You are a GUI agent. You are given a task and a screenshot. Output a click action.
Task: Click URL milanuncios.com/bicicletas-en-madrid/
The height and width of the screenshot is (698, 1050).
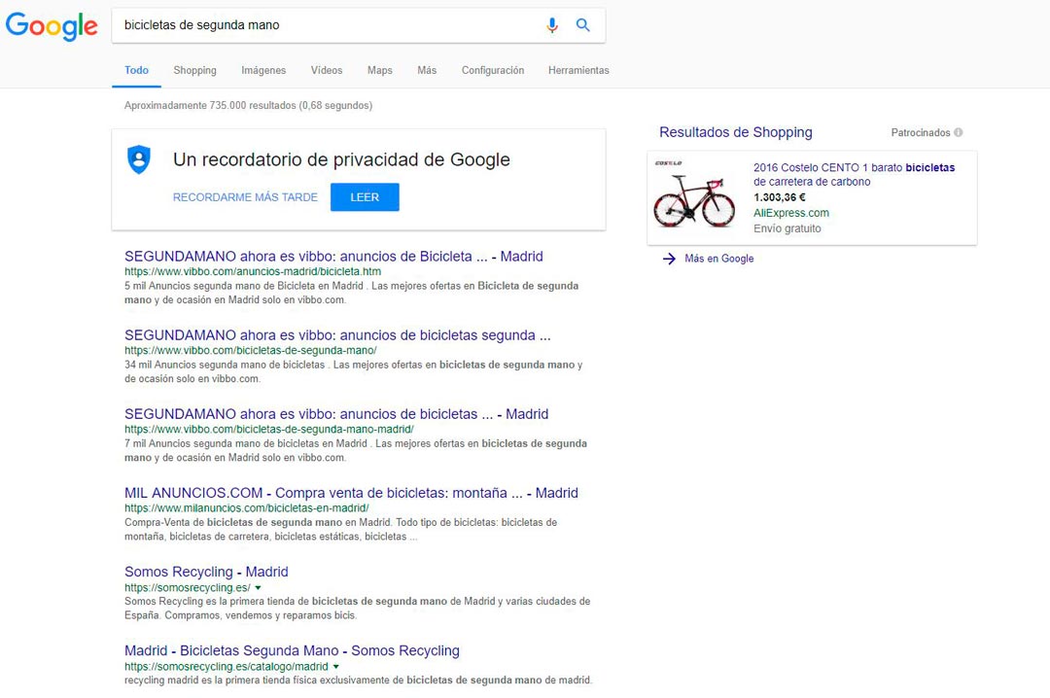pyautogui.click(x=246, y=508)
